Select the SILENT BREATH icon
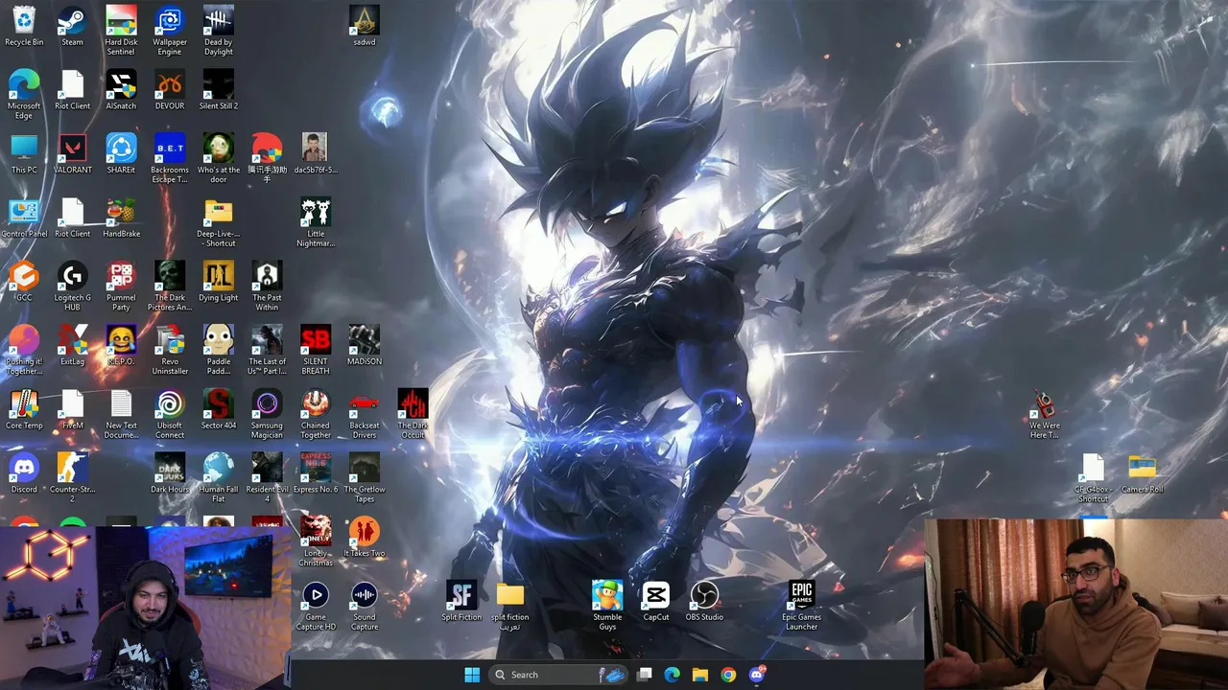Screen dimensions: 1228x690 click(316, 351)
